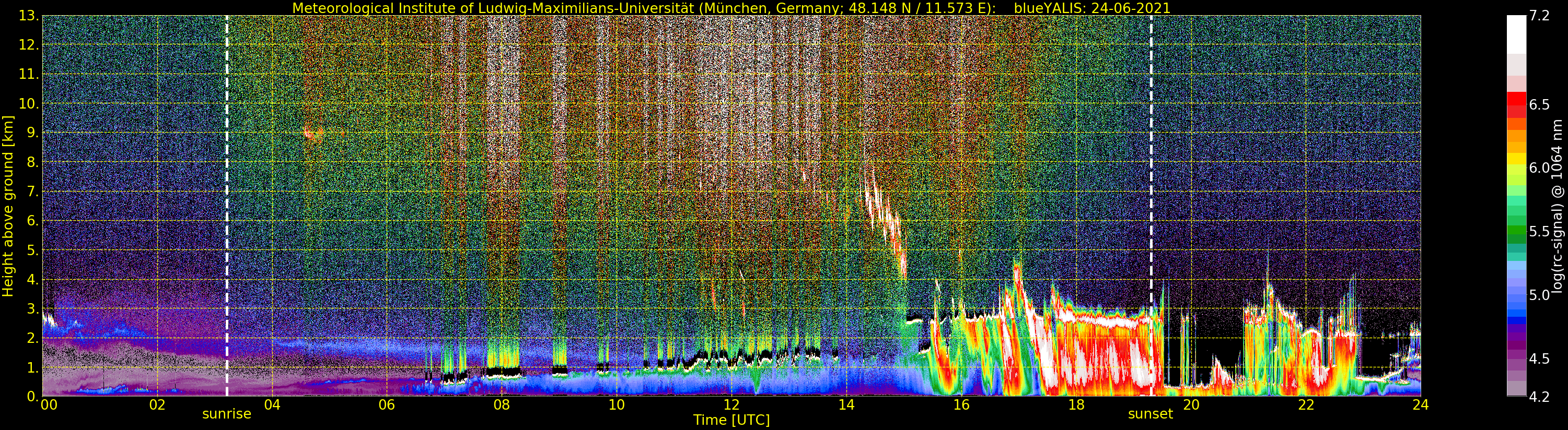Click the "log(rc-signal) @ 1064 nm" colorbar title

tap(1558, 206)
